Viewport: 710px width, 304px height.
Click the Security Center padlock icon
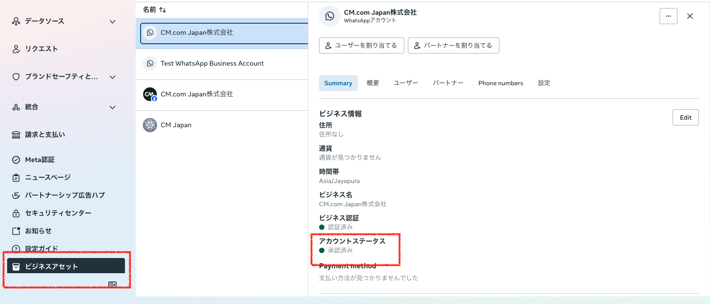point(16,213)
